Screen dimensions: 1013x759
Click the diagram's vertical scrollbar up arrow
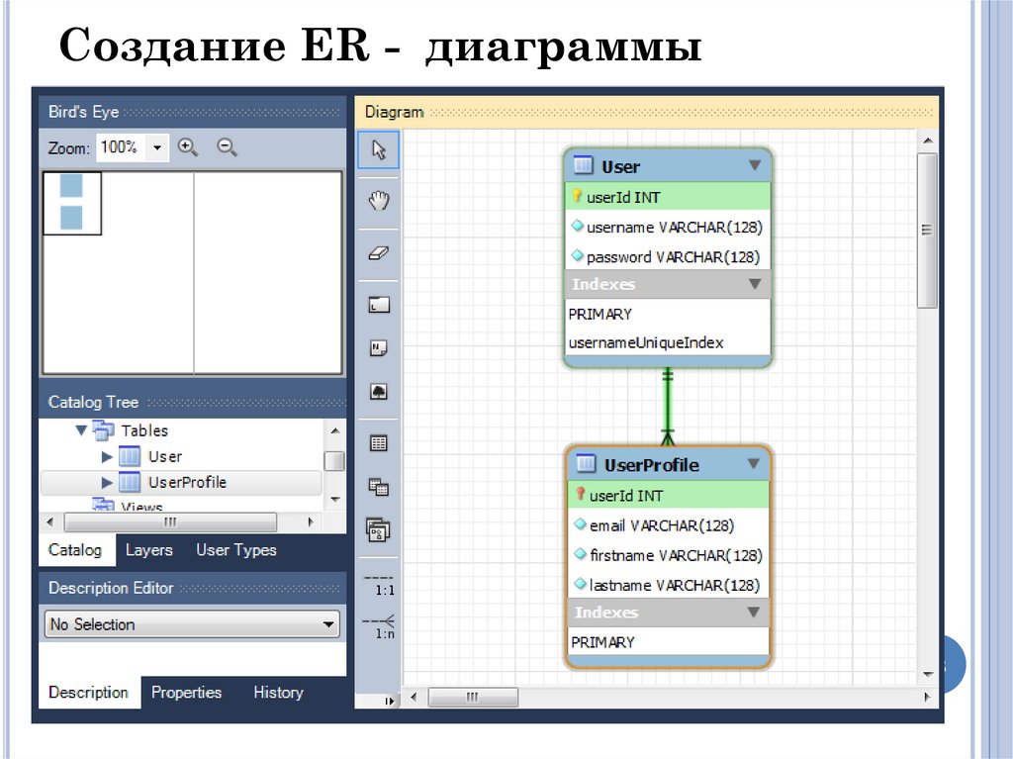coord(928,140)
